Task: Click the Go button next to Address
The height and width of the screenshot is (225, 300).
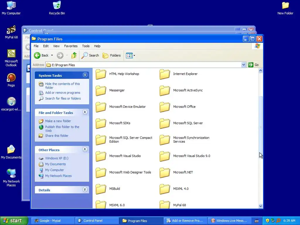Action: pyautogui.click(x=253, y=65)
